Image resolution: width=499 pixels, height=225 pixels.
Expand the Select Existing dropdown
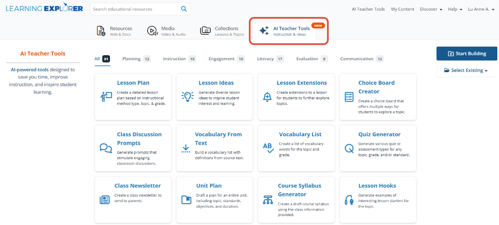pos(467,70)
